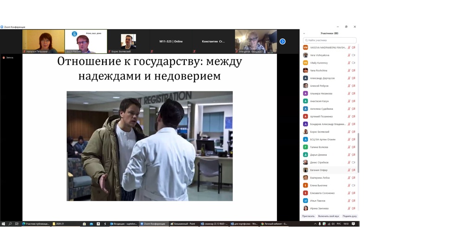Switch to Участник публикации browser window
The width and height of the screenshot is (464, 247).
coord(36,224)
